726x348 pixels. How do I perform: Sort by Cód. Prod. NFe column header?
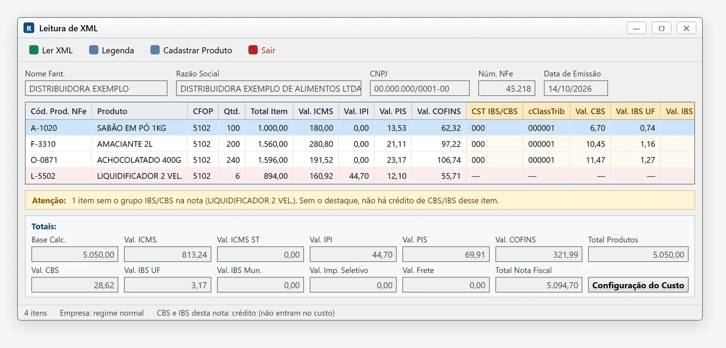(59, 111)
